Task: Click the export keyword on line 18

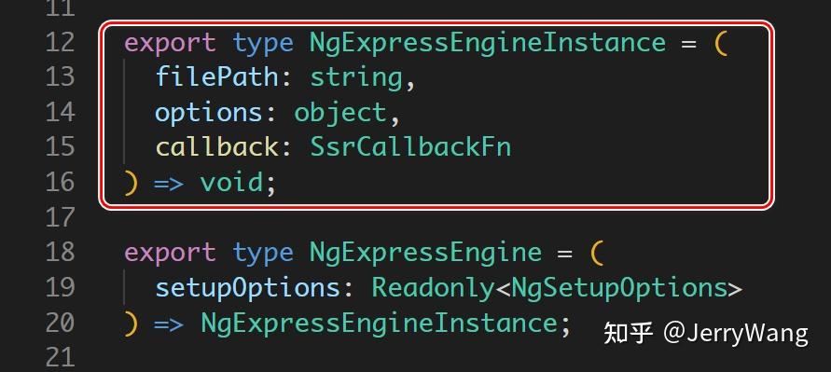Action: (x=170, y=254)
